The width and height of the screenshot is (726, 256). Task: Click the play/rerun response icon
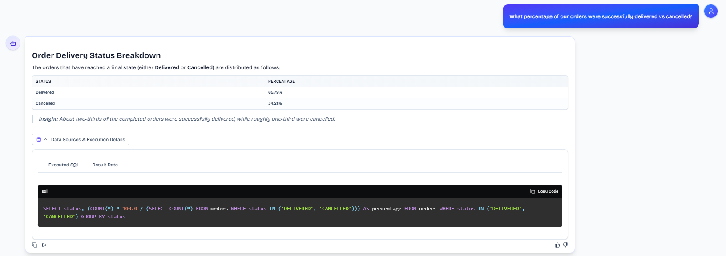tap(44, 245)
